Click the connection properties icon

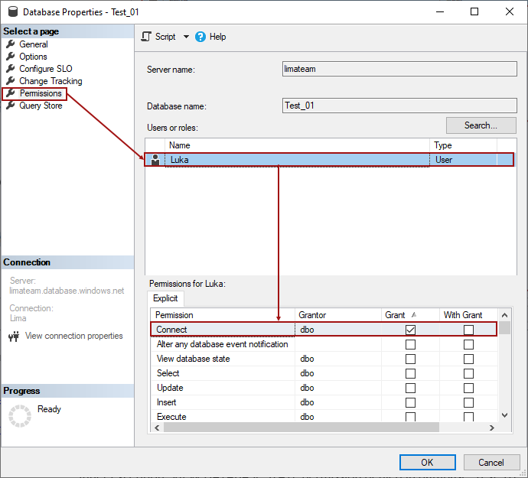click(13, 336)
